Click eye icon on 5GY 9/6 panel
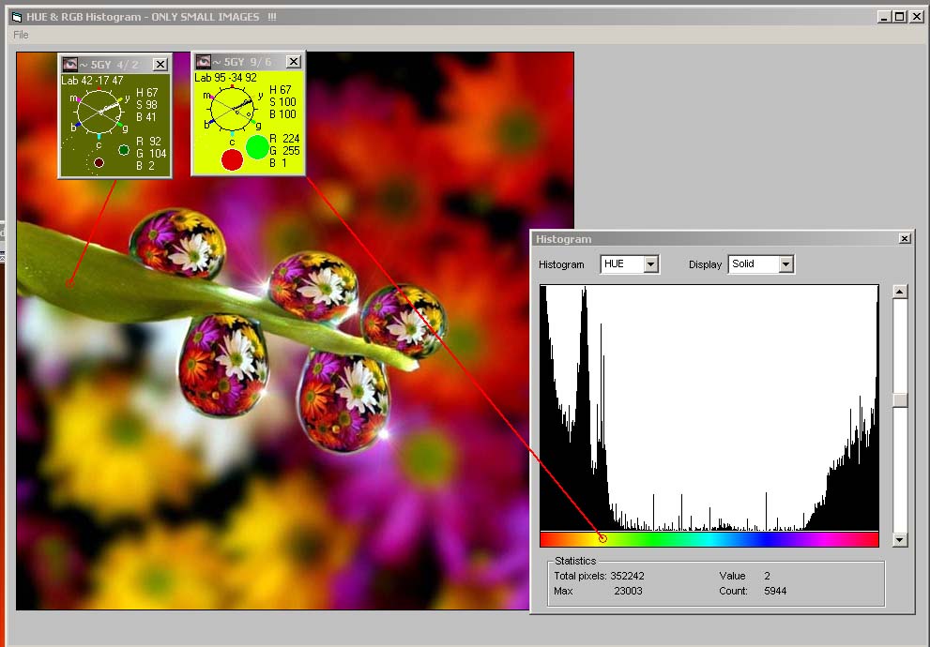The image size is (930, 647). coord(203,61)
